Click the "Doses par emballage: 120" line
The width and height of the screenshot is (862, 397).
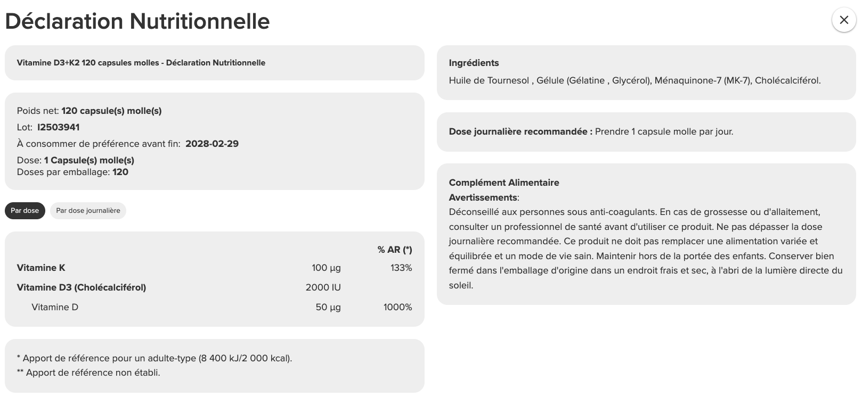(x=72, y=172)
